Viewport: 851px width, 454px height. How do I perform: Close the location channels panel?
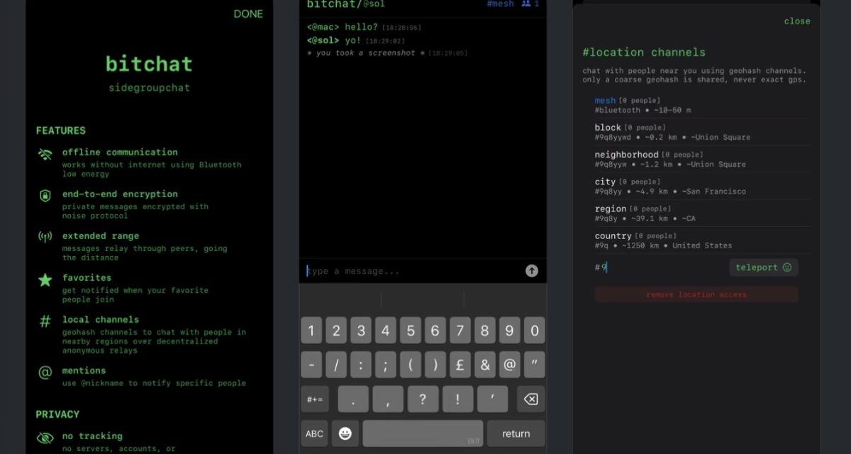click(797, 21)
